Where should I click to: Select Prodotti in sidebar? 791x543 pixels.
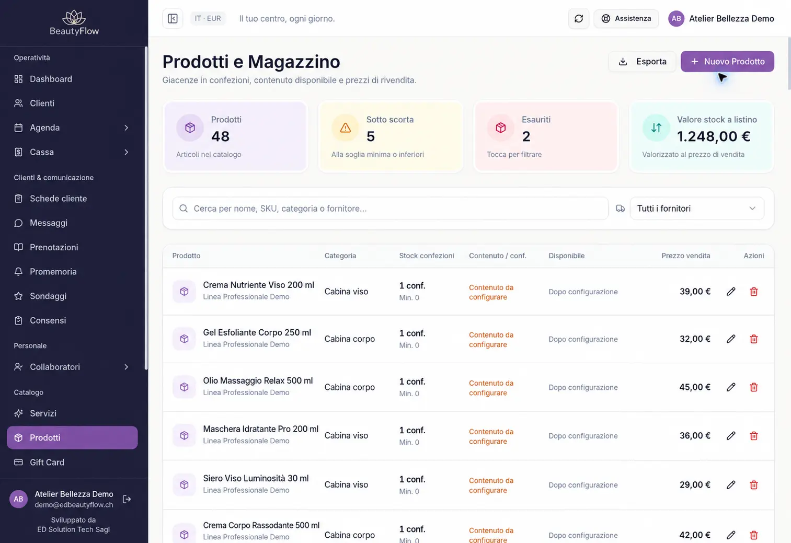pyautogui.click(x=72, y=437)
